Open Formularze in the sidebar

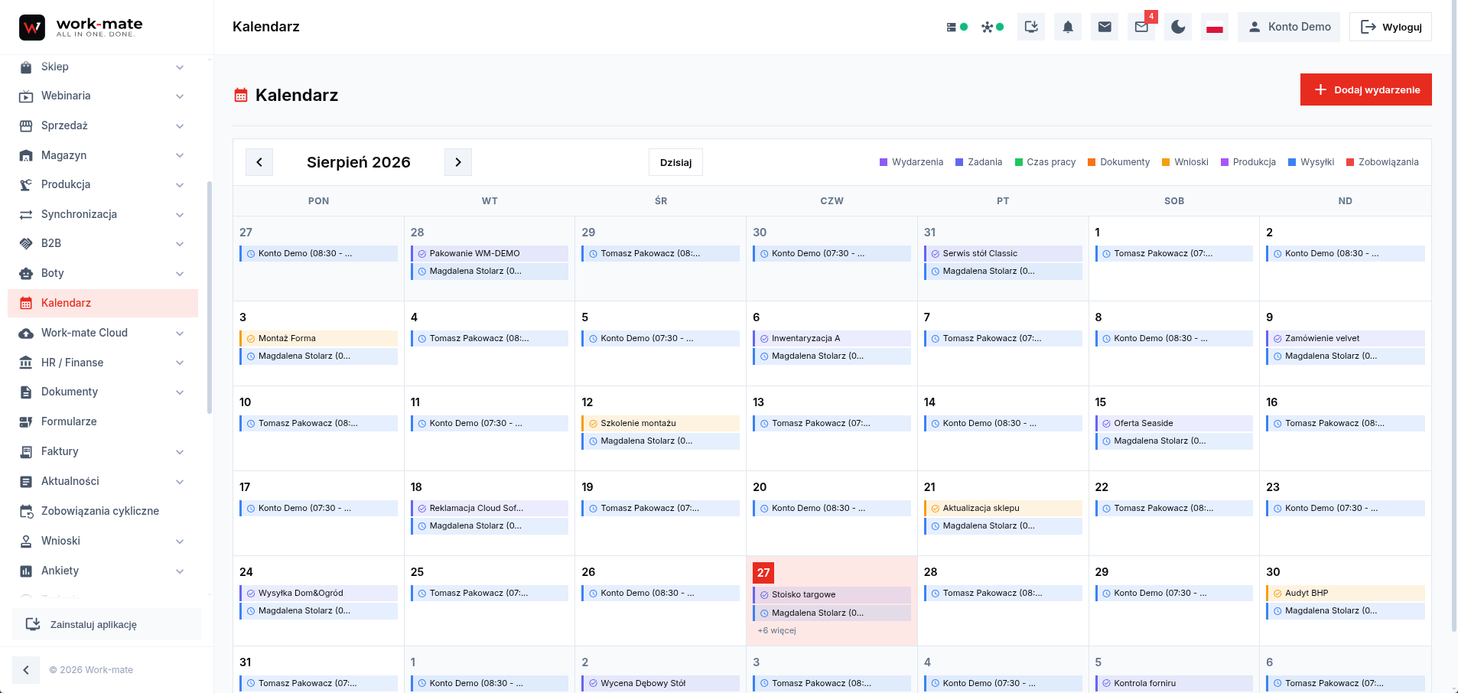103,421
